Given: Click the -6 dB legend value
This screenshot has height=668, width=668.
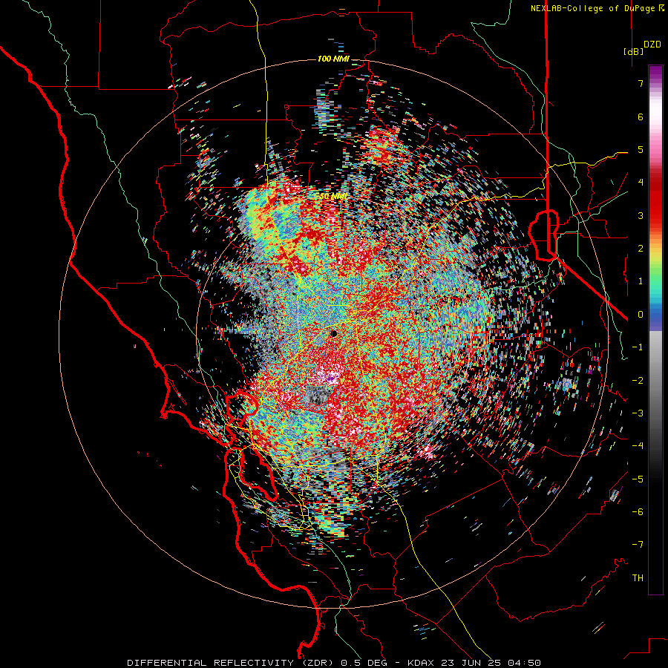Looking at the screenshot, I should 638,511.
